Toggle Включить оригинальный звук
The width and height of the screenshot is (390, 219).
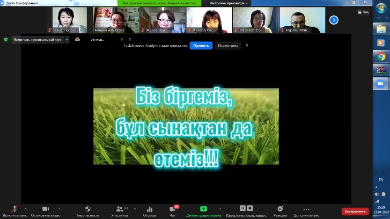click(38, 39)
